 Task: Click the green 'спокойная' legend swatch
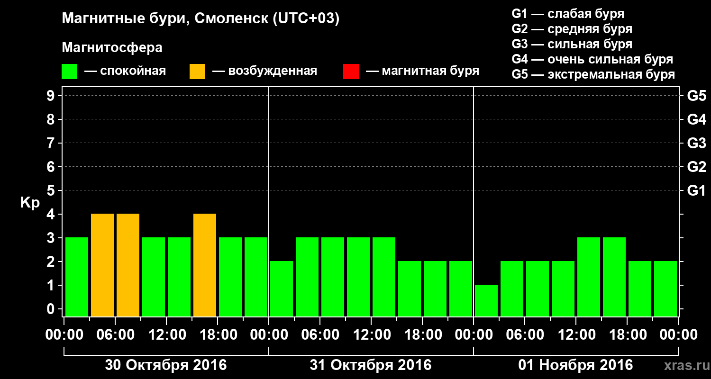(70, 72)
